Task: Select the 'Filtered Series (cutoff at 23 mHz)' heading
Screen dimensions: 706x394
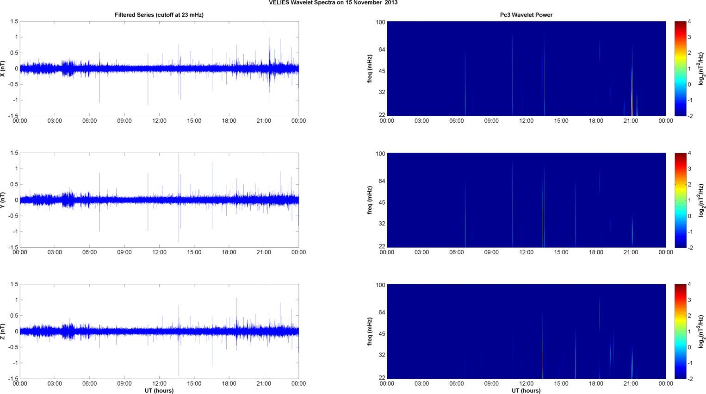Action: 159,15
